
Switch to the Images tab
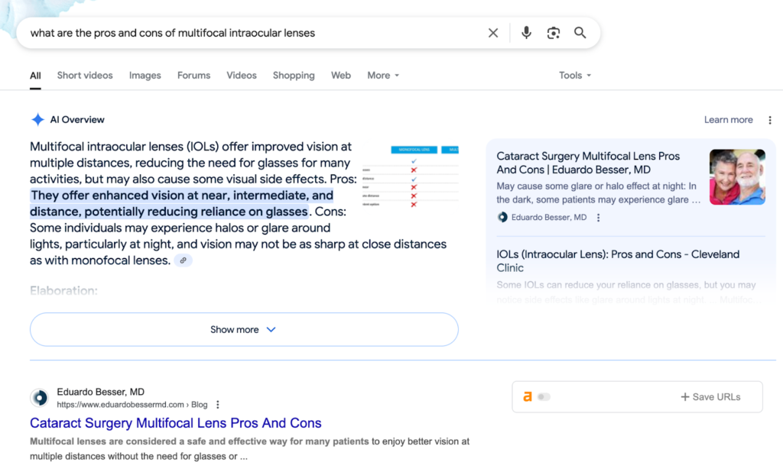point(145,76)
